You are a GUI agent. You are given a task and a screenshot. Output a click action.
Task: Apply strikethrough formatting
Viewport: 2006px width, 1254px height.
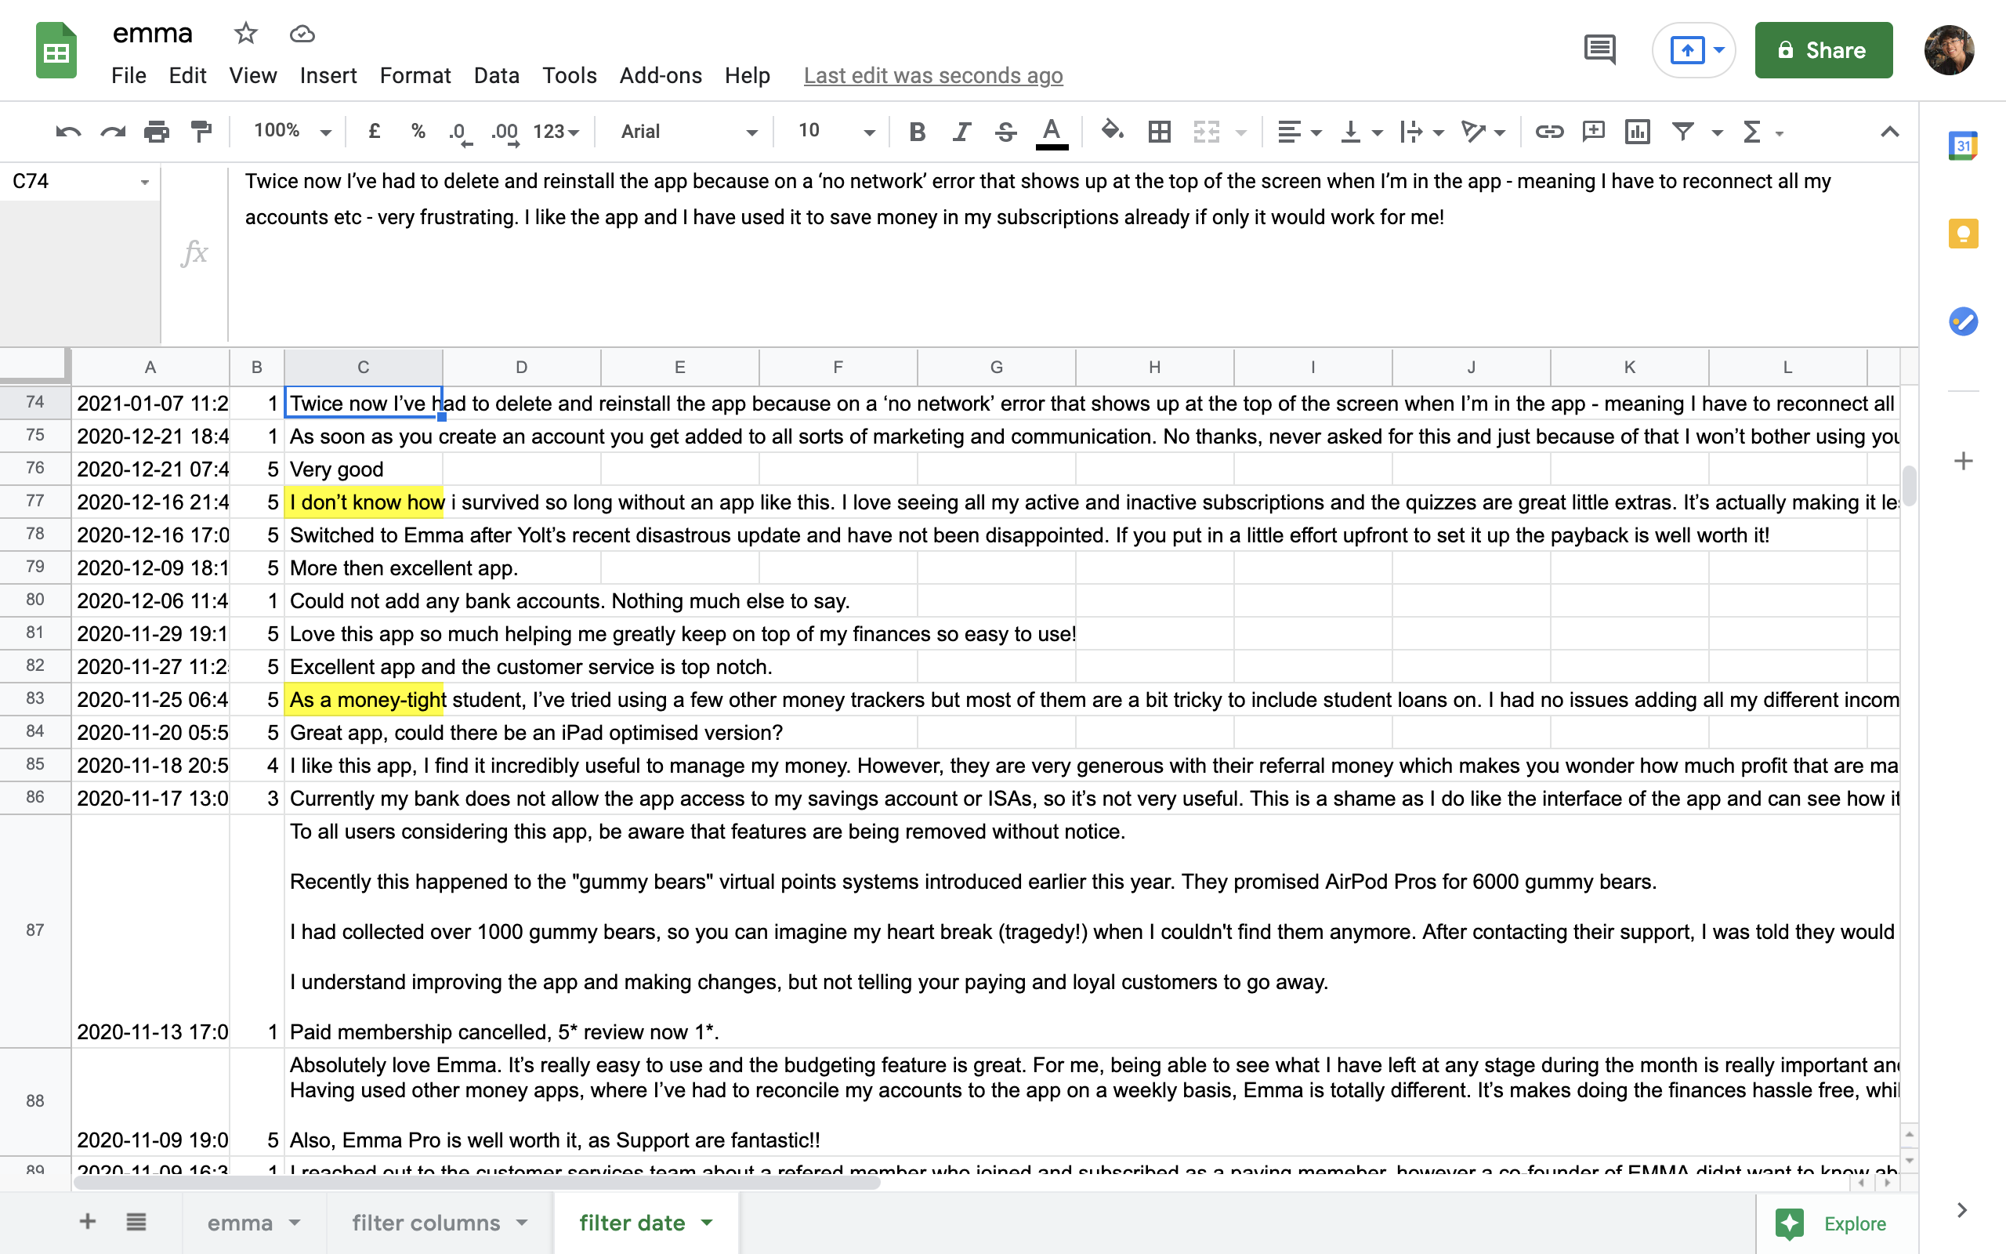tap(1005, 131)
